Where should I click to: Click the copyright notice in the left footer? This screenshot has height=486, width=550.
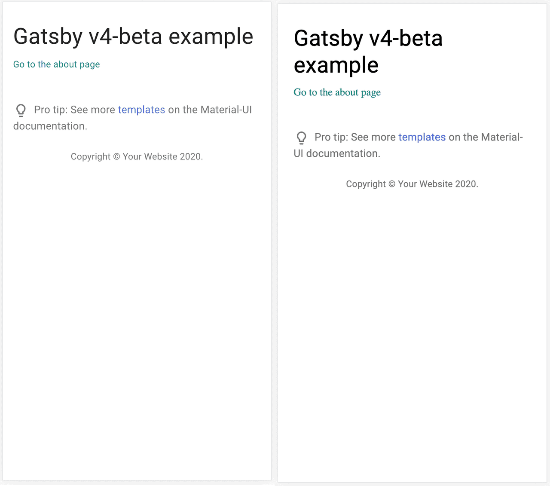pyautogui.click(x=137, y=156)
